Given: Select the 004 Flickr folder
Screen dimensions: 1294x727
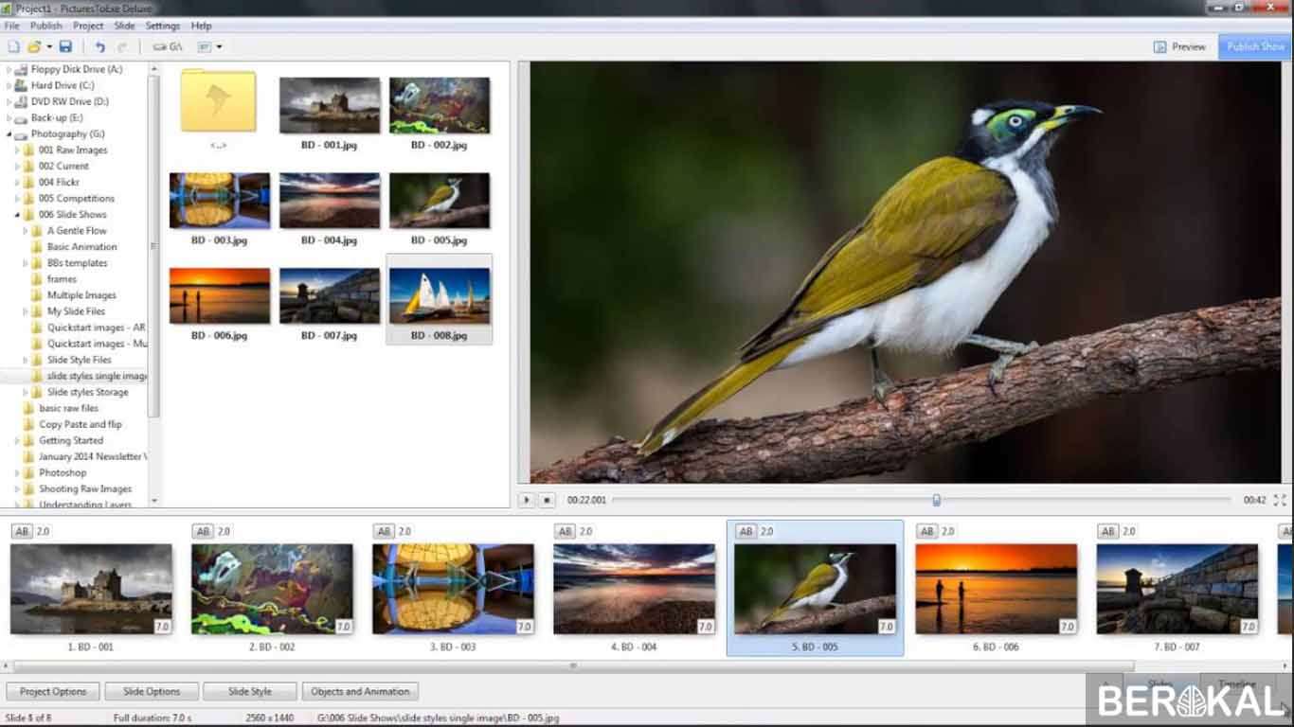Looking at the screenshot, I should point(59,183).
